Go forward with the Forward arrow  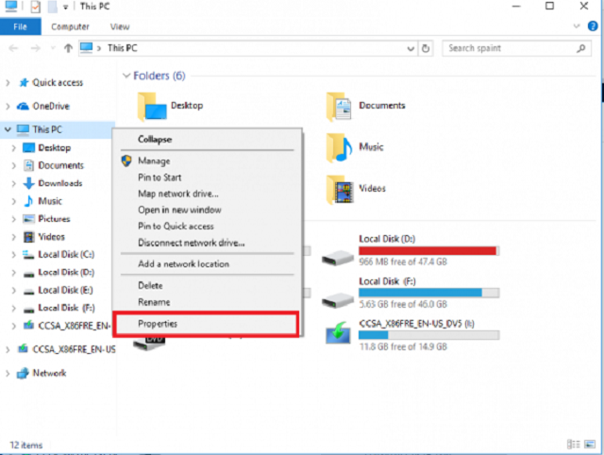point(36,48)
